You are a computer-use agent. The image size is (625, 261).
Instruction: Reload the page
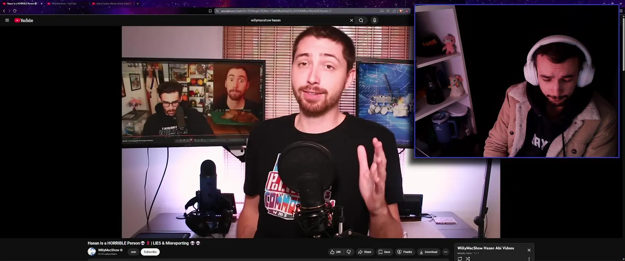15,11
